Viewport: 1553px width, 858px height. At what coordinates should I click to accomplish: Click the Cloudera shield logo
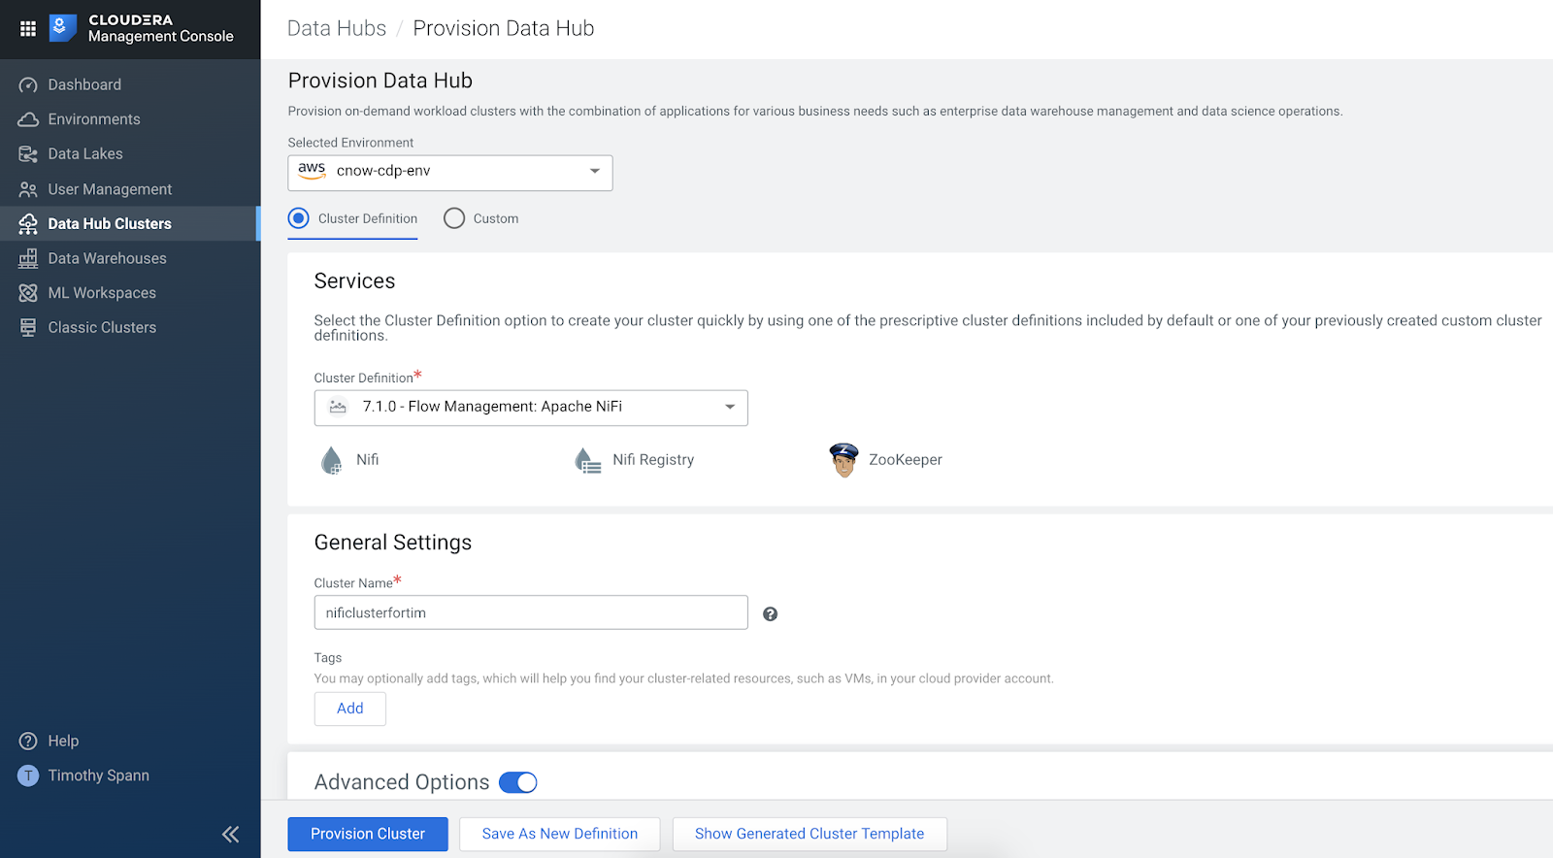[x=61, y=28]
